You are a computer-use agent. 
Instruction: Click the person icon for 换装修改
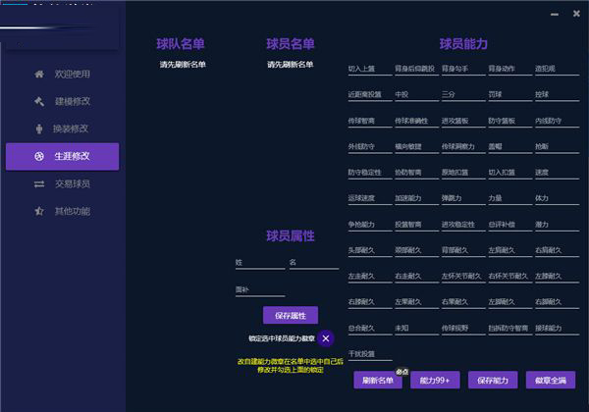[39, 129]
